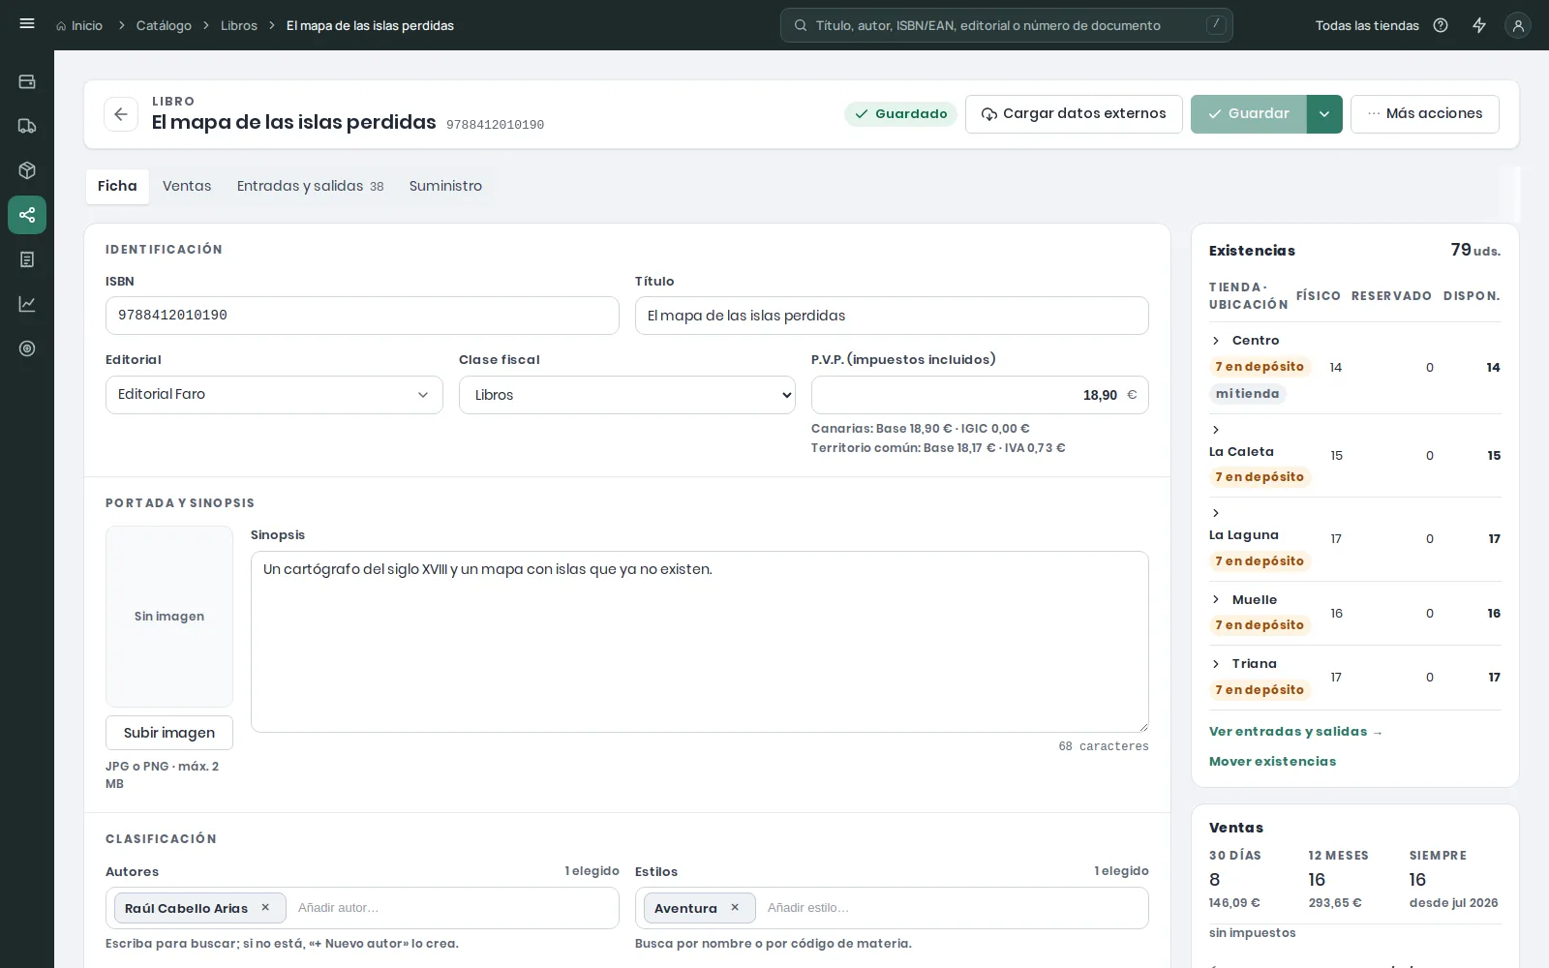Image resolution: width=1549 pixels, height=968 pixels.
Task: Focus the top search field
Action: coord(1007,25)
